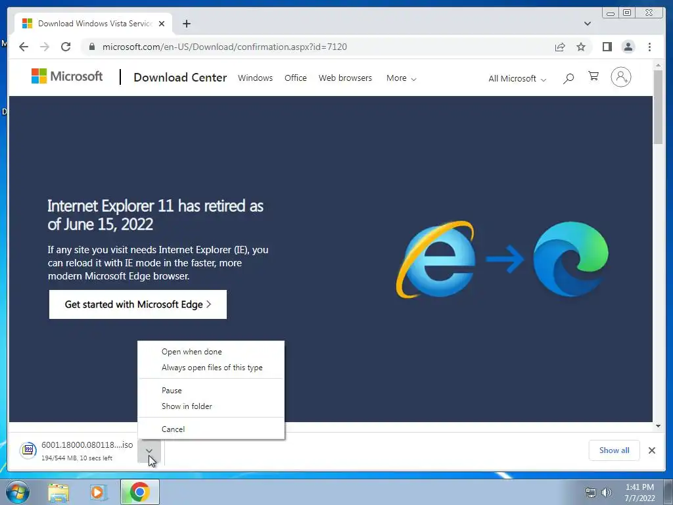673x505 pixels.
Task: Close the downloads bar with the X
Action: point(651,450)
